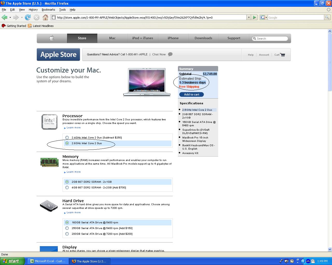Reload the page with the refresh icon
Image resolution: width=332 pixels, height=265 pixels.
pos(28,17)
